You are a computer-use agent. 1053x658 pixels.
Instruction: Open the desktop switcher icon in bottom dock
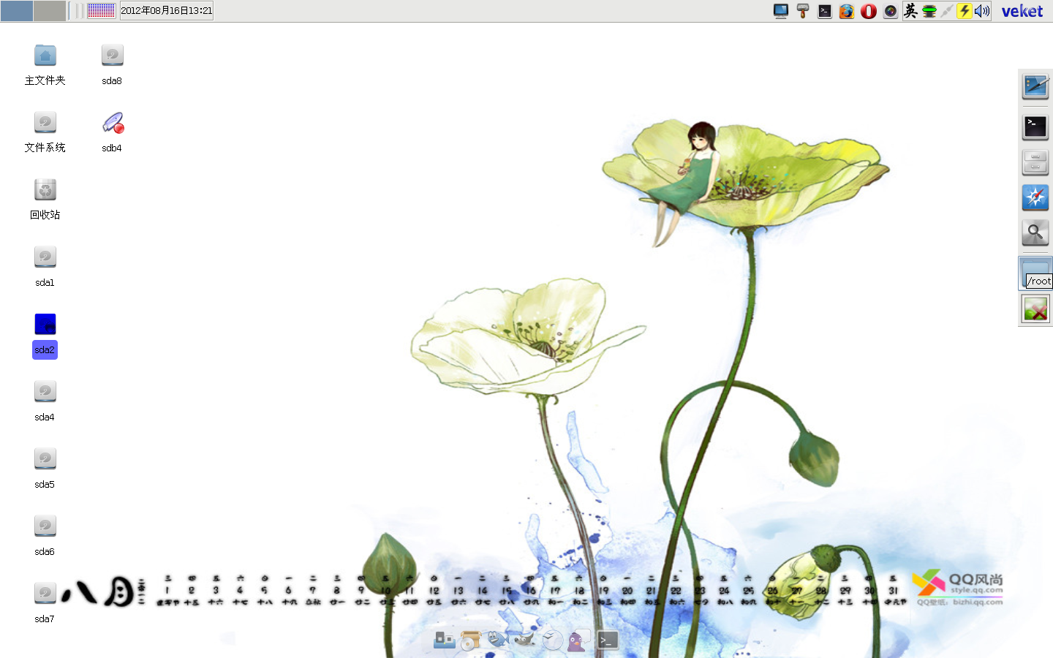coord(445,640)
